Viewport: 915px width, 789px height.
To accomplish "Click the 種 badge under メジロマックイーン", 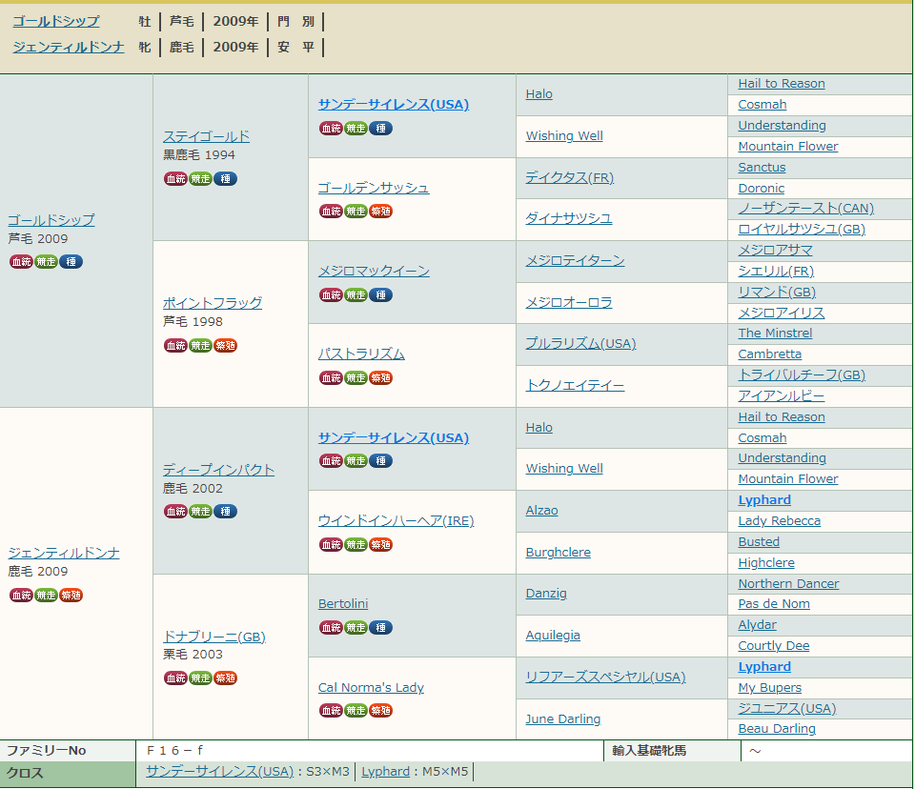I will 380,295.
